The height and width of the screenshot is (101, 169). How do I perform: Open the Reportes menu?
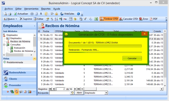[46, 9]
